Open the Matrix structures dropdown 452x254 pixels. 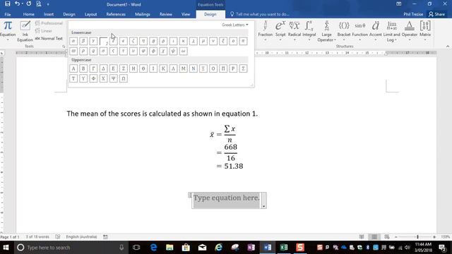(425, 31)
